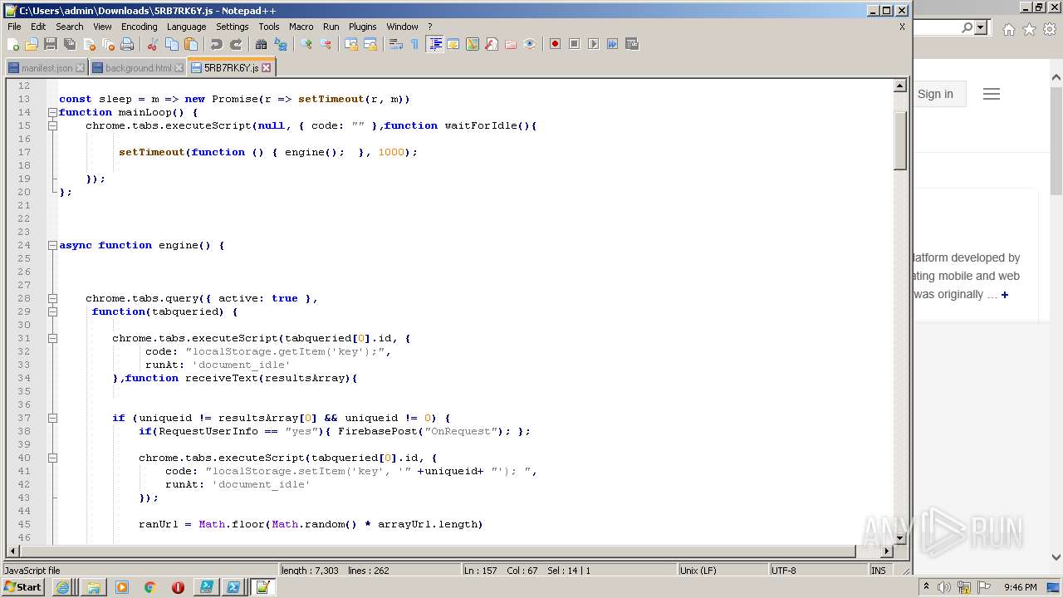This screenshot has width=1063, height=598.
Task: Save the current file via Save icon
Action: 51,44
